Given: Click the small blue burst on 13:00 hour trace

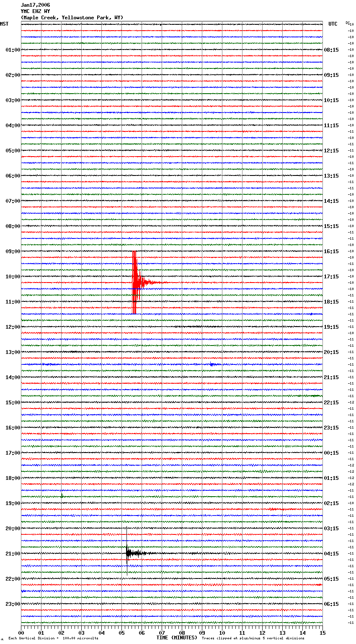Looking at the screenshot, I should point(212,364).
